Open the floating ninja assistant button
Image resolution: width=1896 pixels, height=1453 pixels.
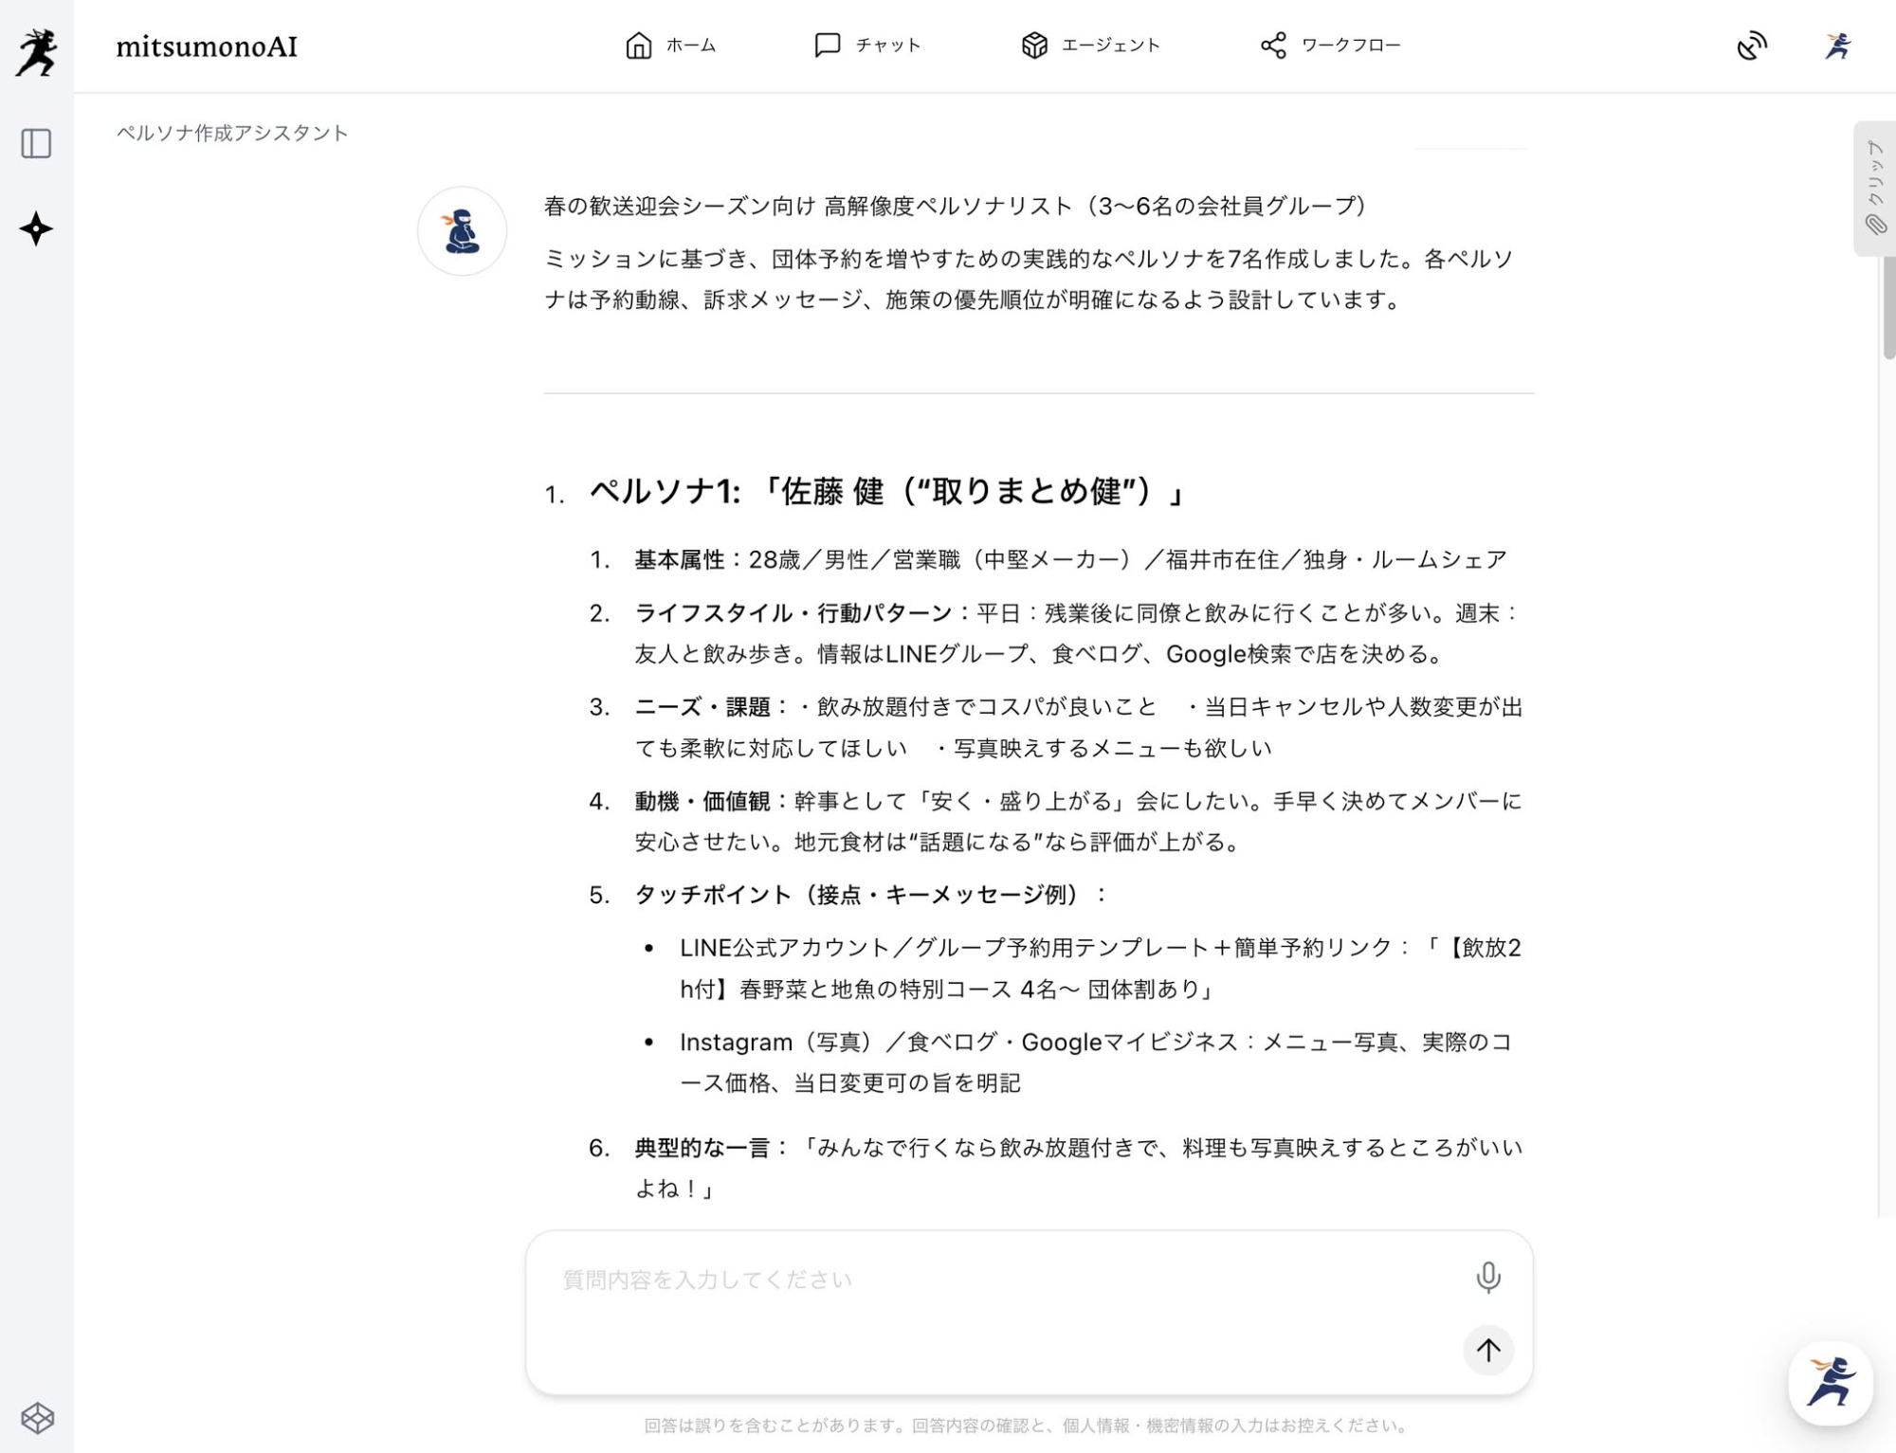tap(1830, 1383)
